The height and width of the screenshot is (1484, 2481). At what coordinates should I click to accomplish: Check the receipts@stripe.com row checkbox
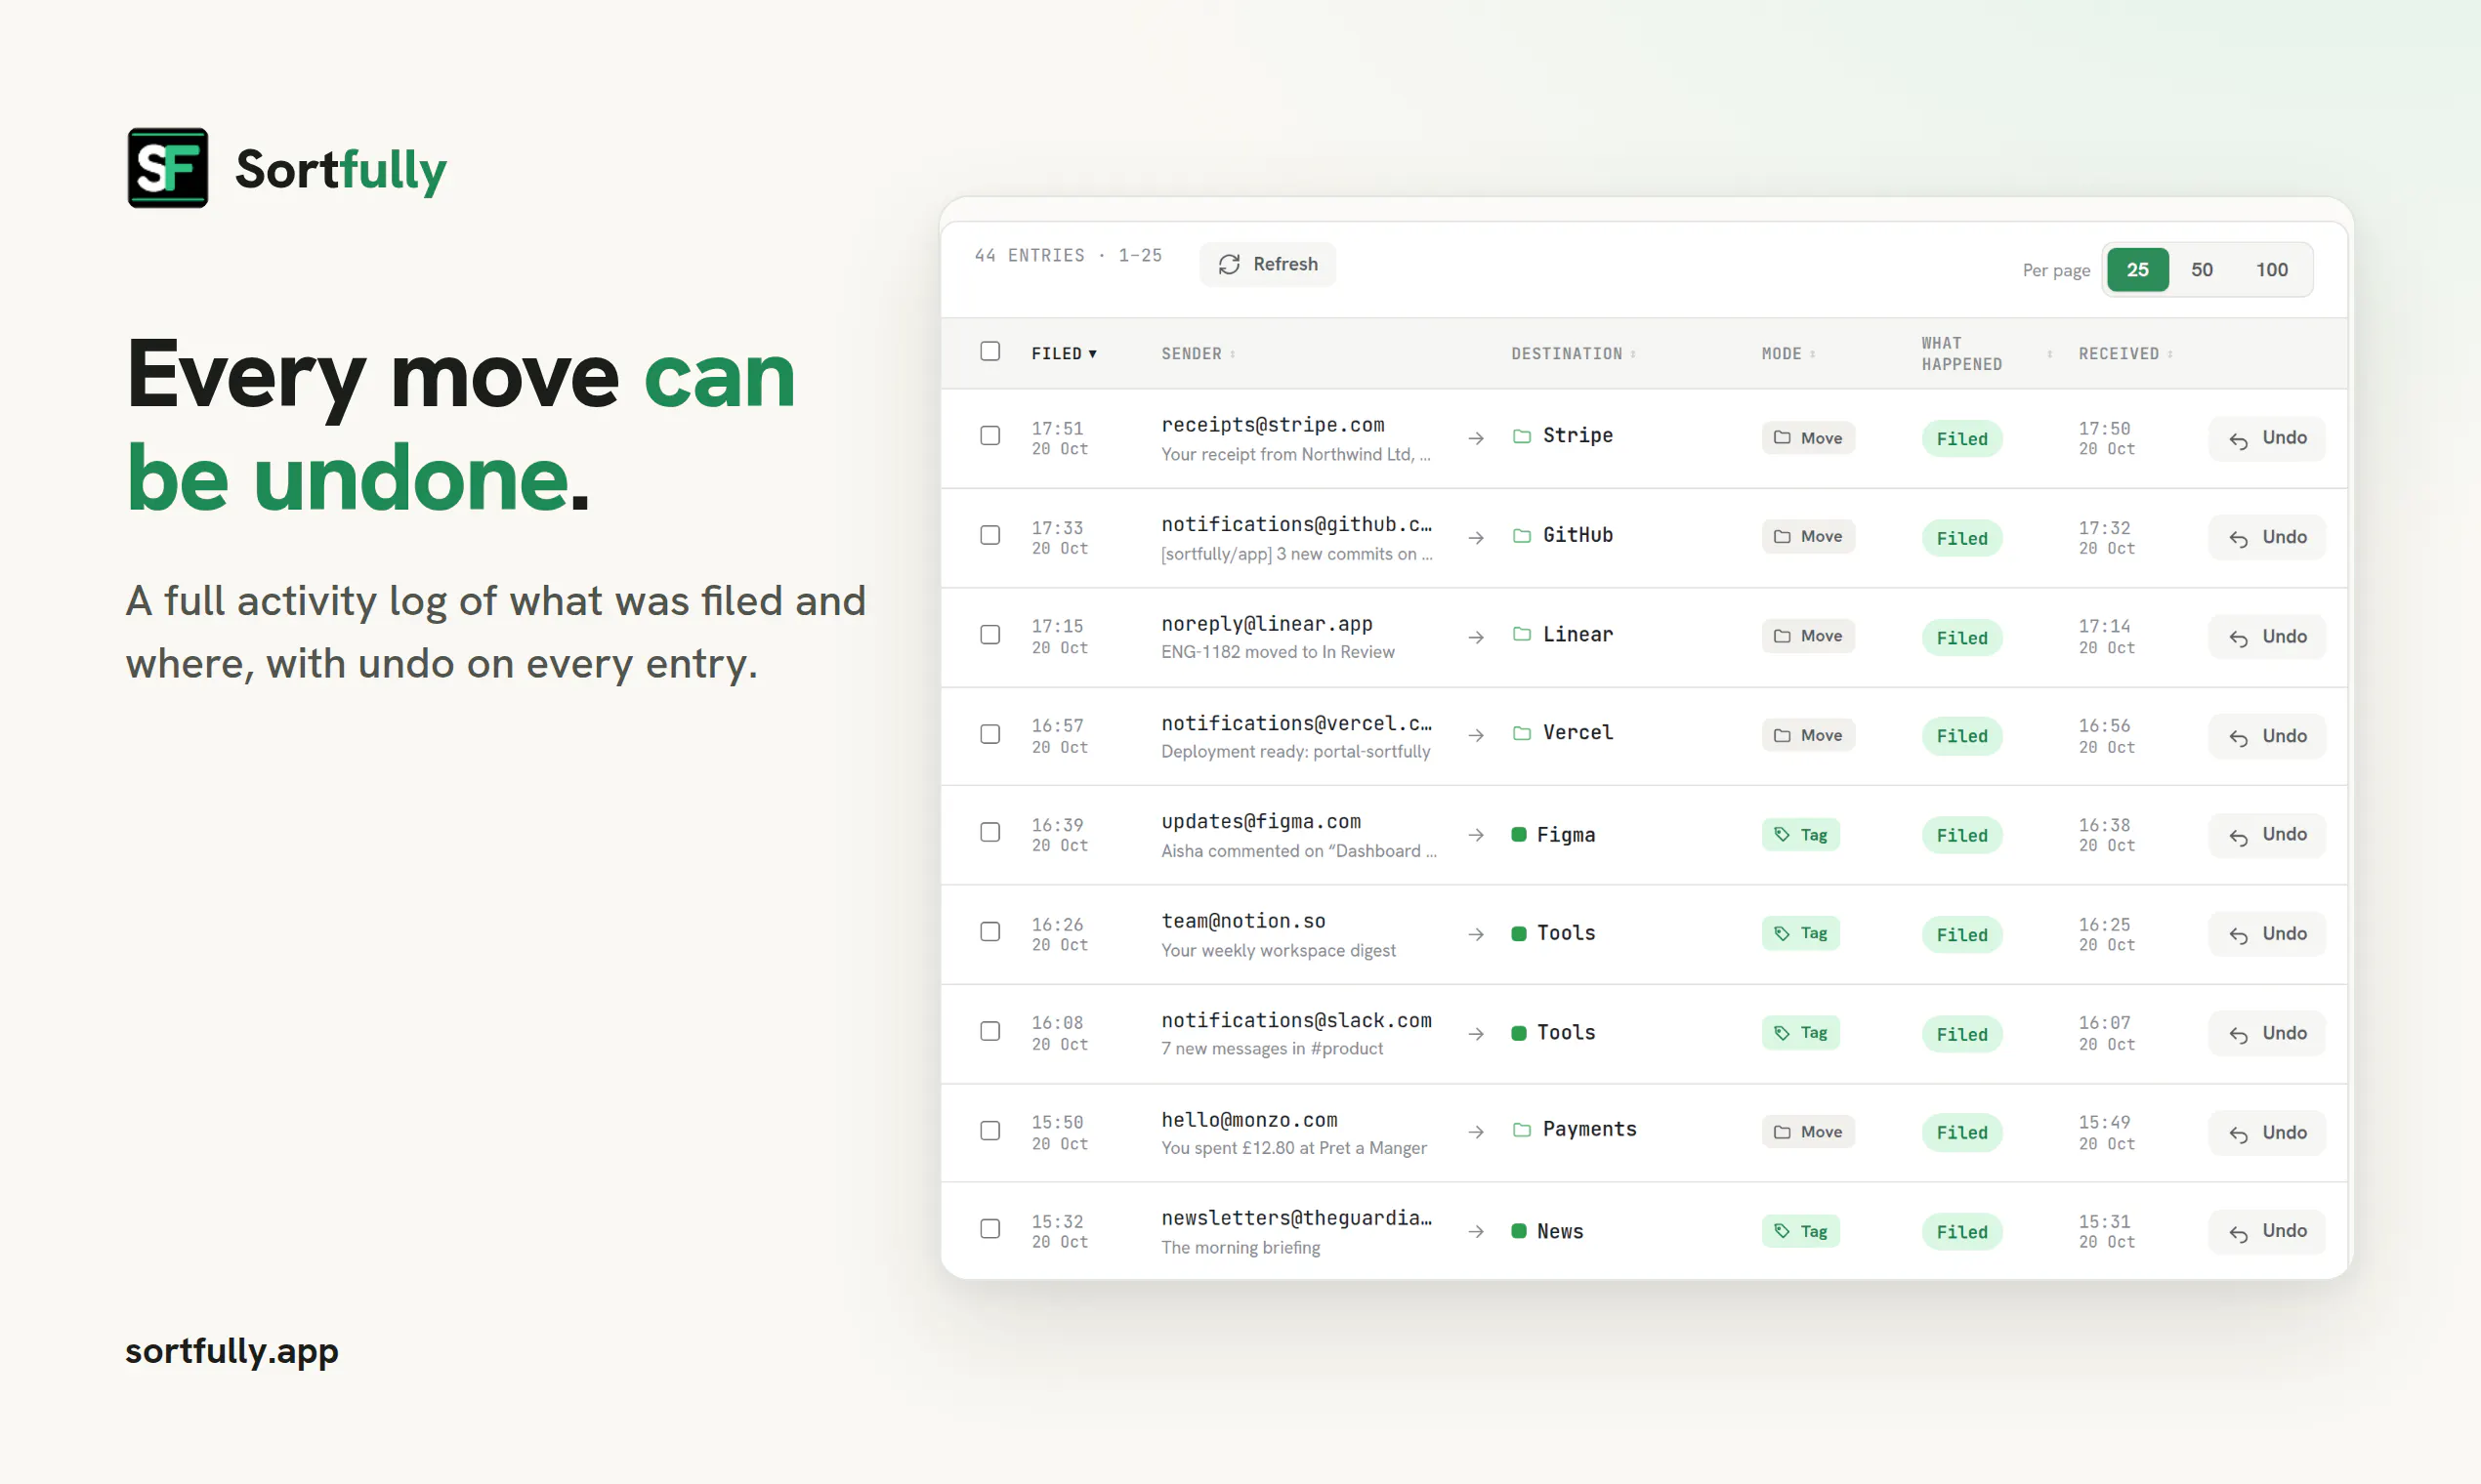(989, 435)
